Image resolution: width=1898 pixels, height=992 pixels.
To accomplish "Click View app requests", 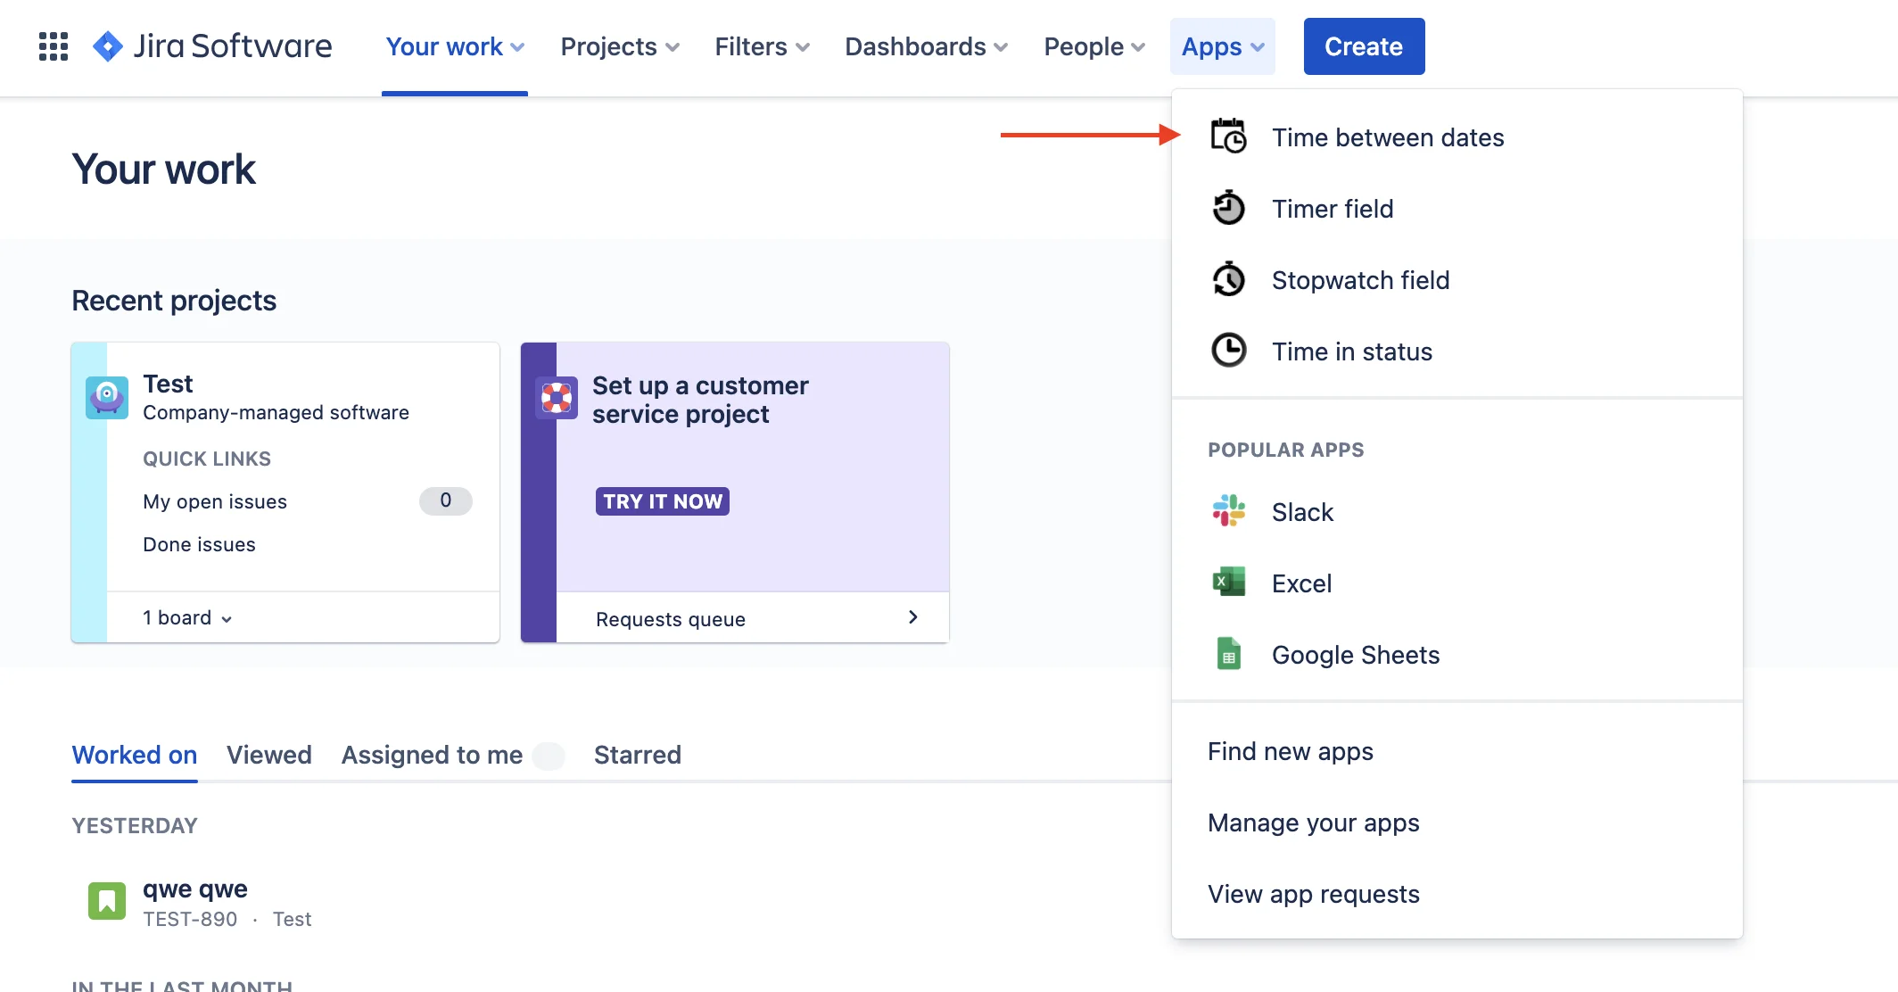I will [x=1457, y=894].
